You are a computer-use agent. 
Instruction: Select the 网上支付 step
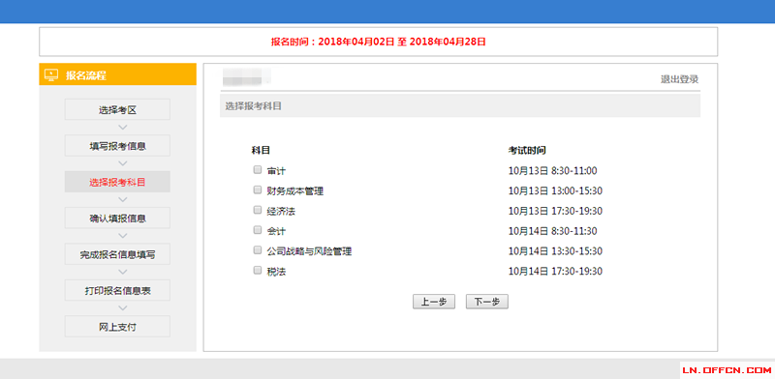coord(117,326)
